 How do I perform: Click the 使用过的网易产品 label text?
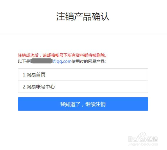click(x=88, y=61)
